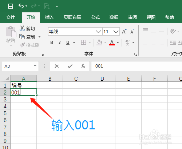The width and height of the screenshot is (182, 149).
Task: Click the increase font size icon
Action: (124, 32)
